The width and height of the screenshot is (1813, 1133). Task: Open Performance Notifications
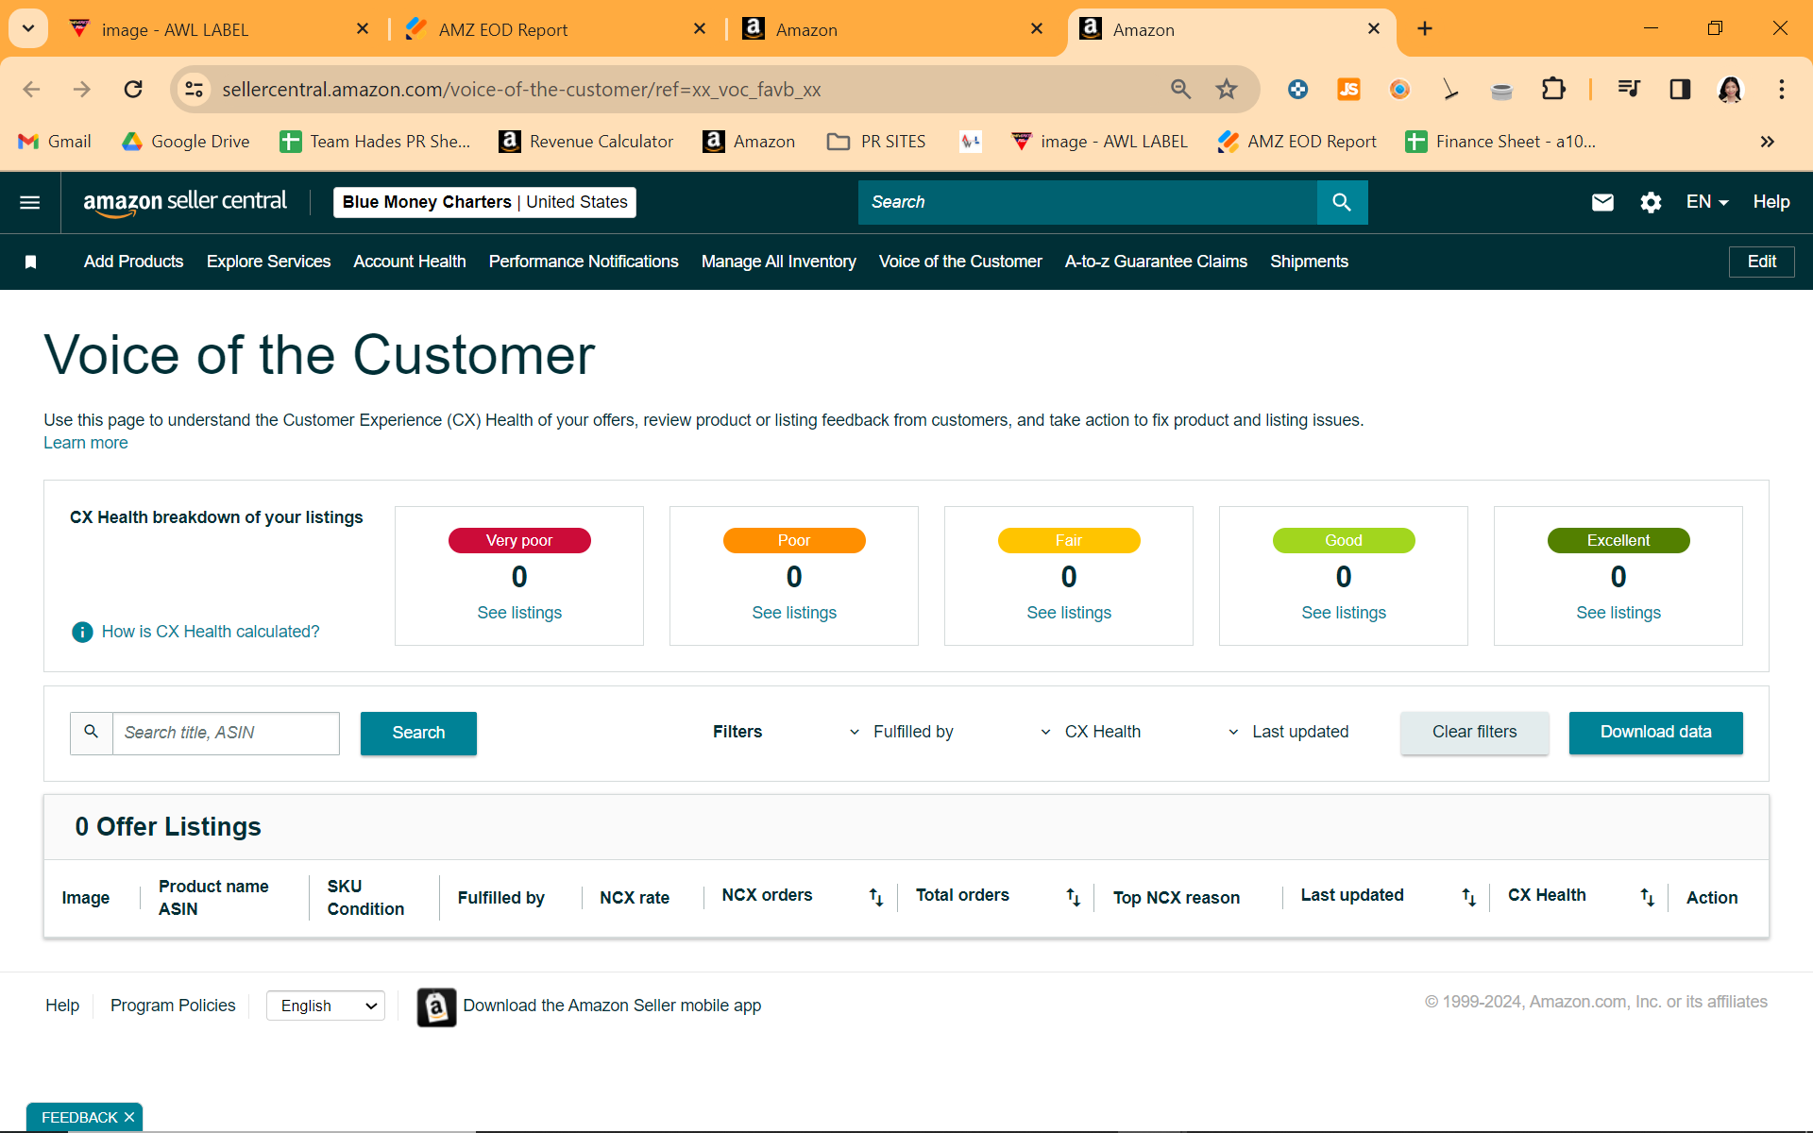584,262
